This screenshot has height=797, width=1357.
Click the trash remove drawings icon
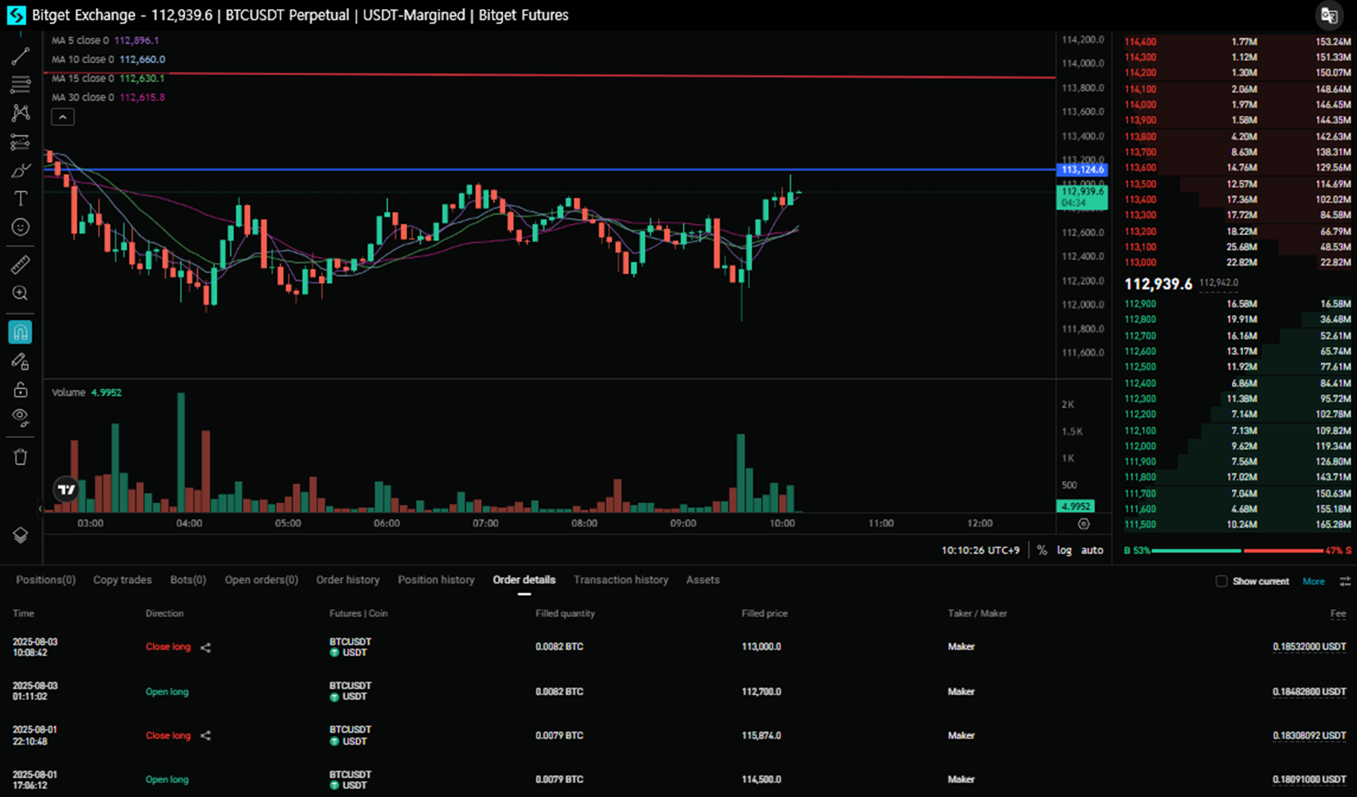pyautogui.click(x=20, y=456)
